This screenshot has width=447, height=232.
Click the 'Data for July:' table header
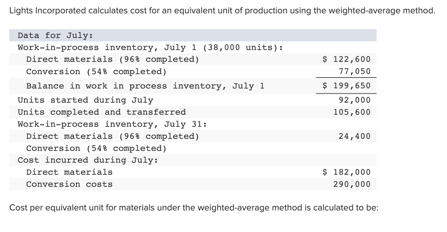click(x=55, y=35)
